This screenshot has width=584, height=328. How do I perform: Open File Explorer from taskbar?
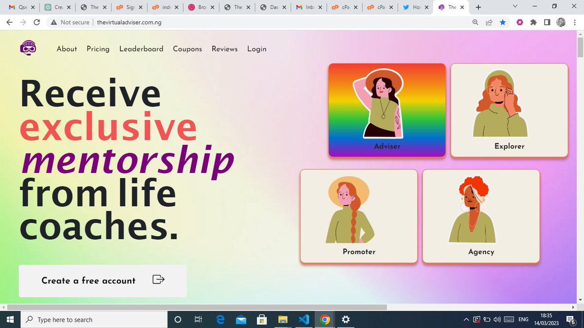click(283, 320)
